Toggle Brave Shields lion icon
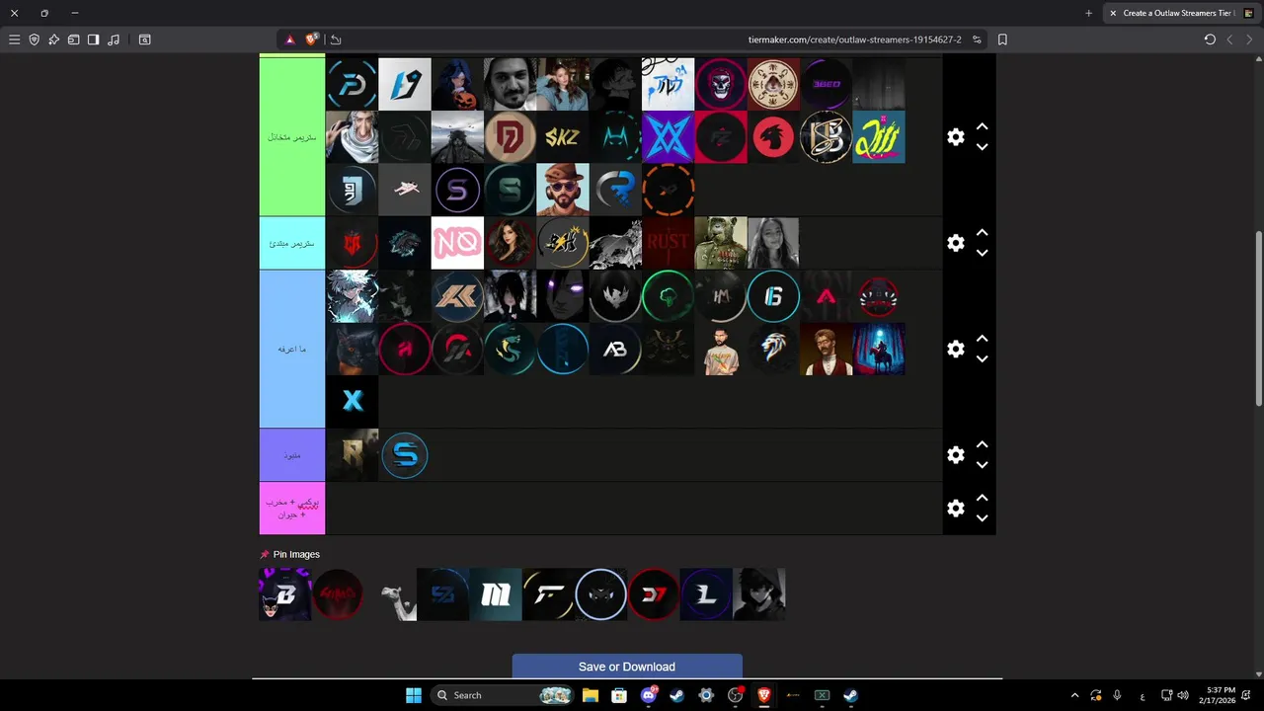Screen dimensions: 1264x711 [312, 39]
